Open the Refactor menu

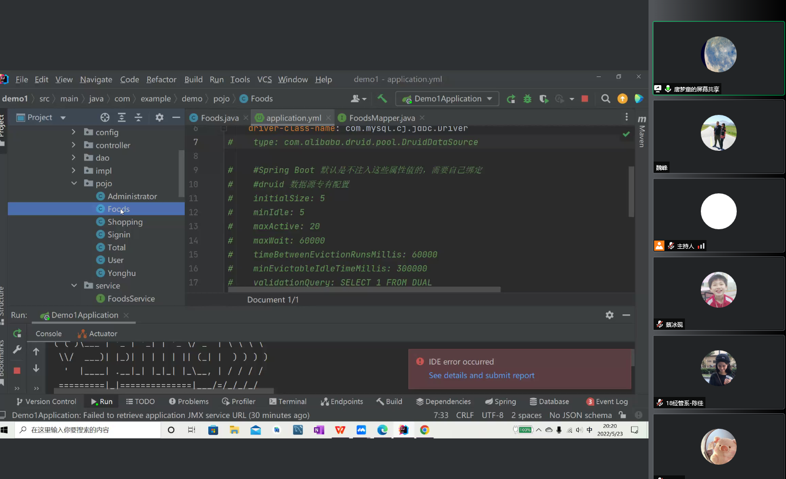[x=161, y=79]
